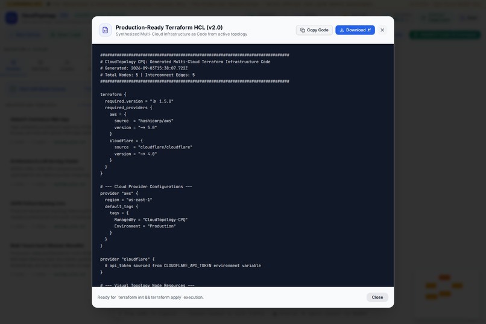Click the provider "aws" line

(x=119, y=193)
